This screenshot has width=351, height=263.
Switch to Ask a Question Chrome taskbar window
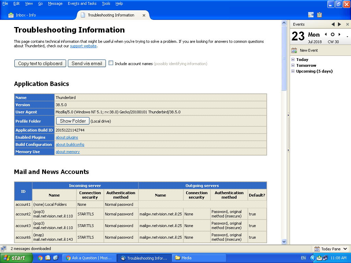point(89,258)
